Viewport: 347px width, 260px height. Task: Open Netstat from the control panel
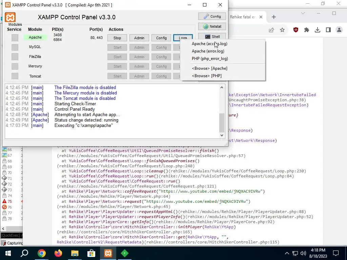coord(212,26)
